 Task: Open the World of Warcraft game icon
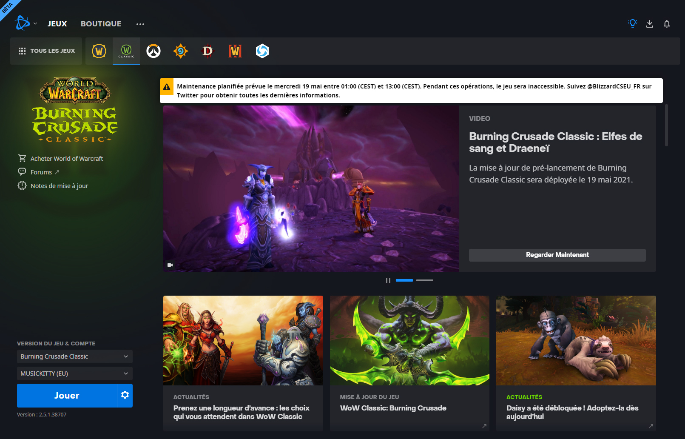(99, 51)
